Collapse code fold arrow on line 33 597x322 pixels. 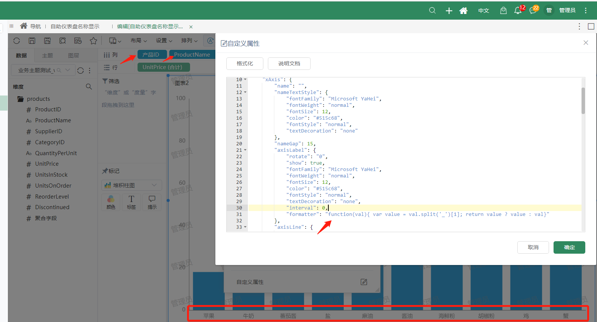coord(245,227)
